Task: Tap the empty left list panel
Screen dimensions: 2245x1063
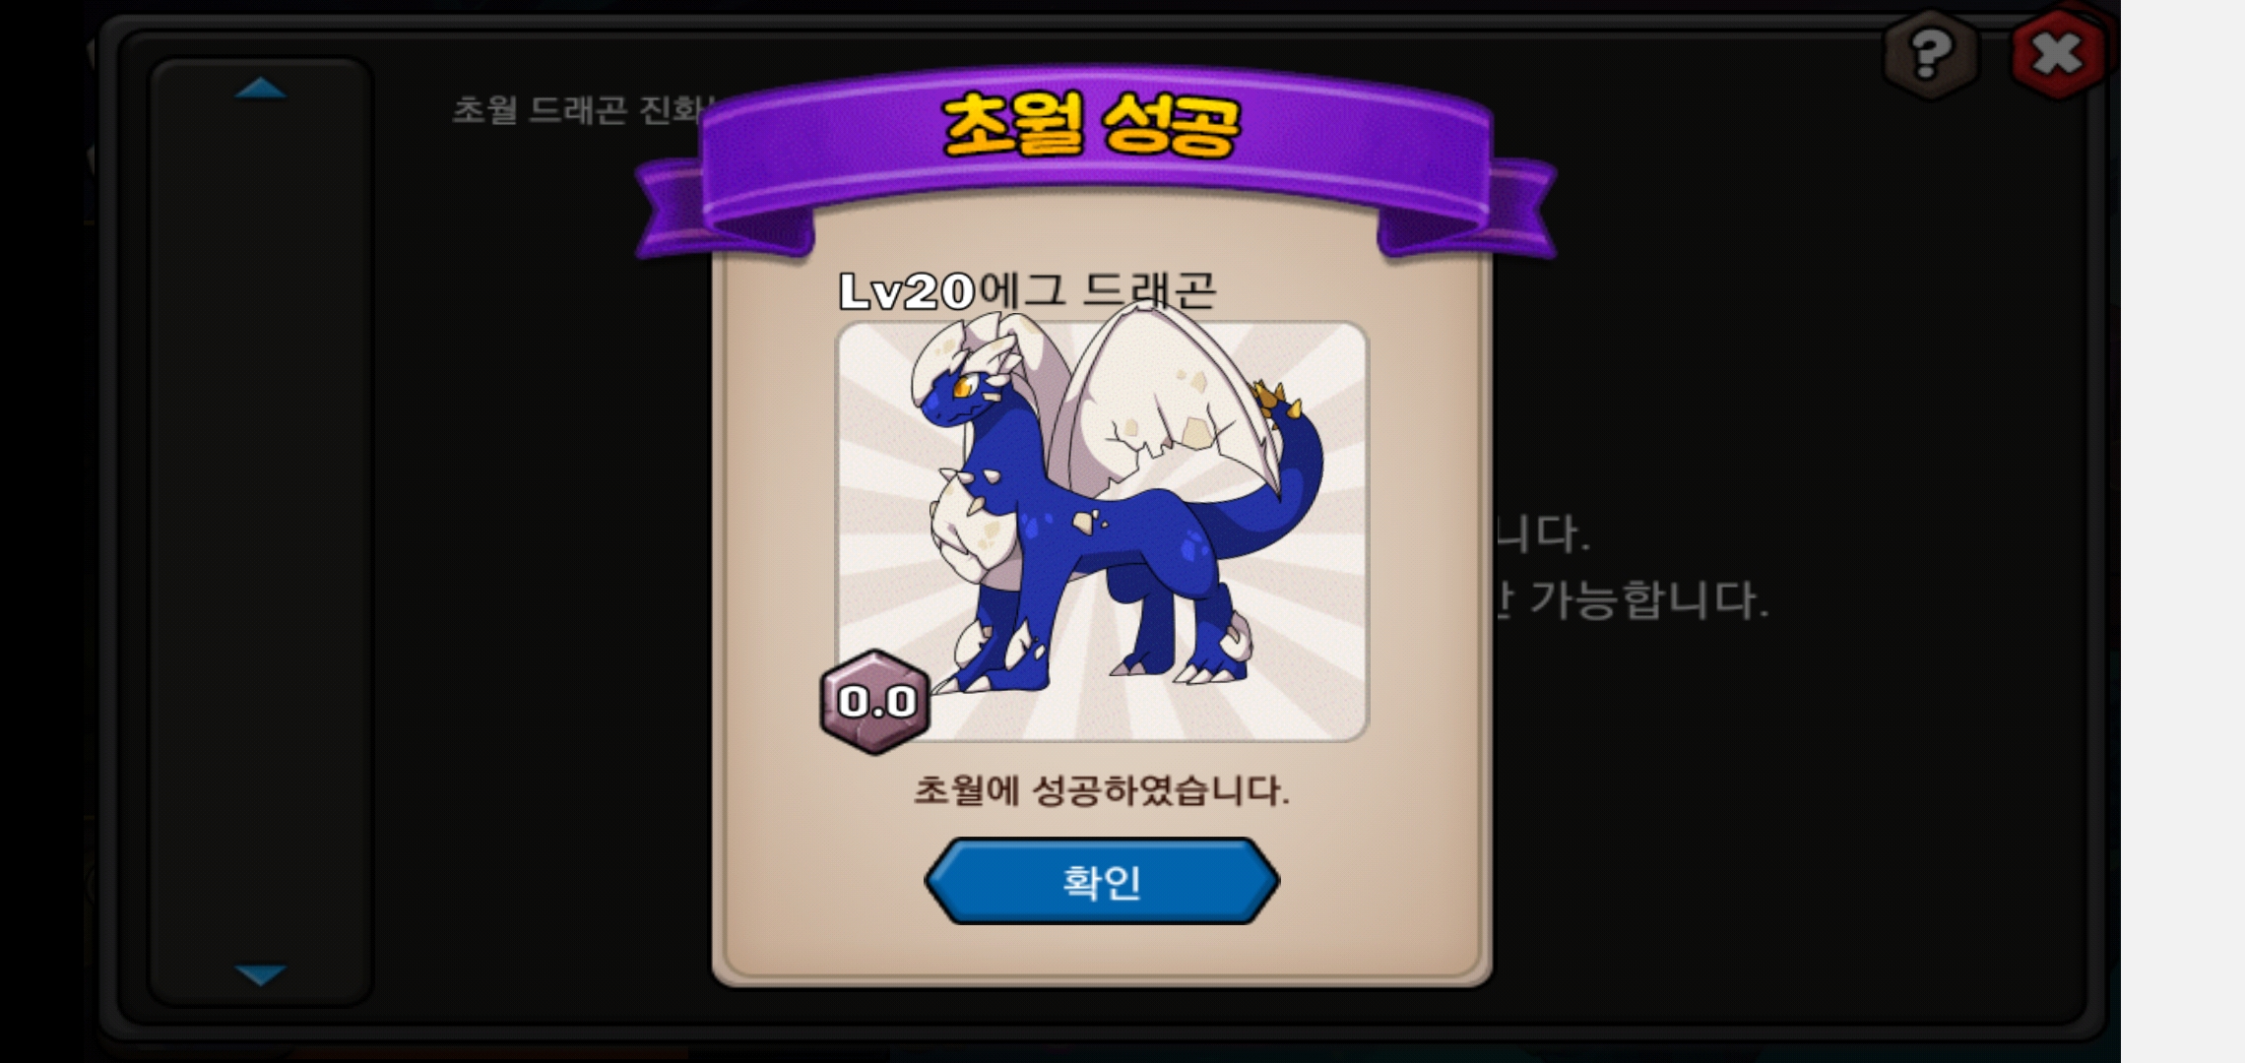Action: [x=260, y=531]
